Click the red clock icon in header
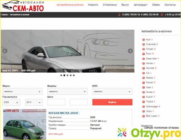This screenshot has height=140, width=181. (x=162, y=14)
